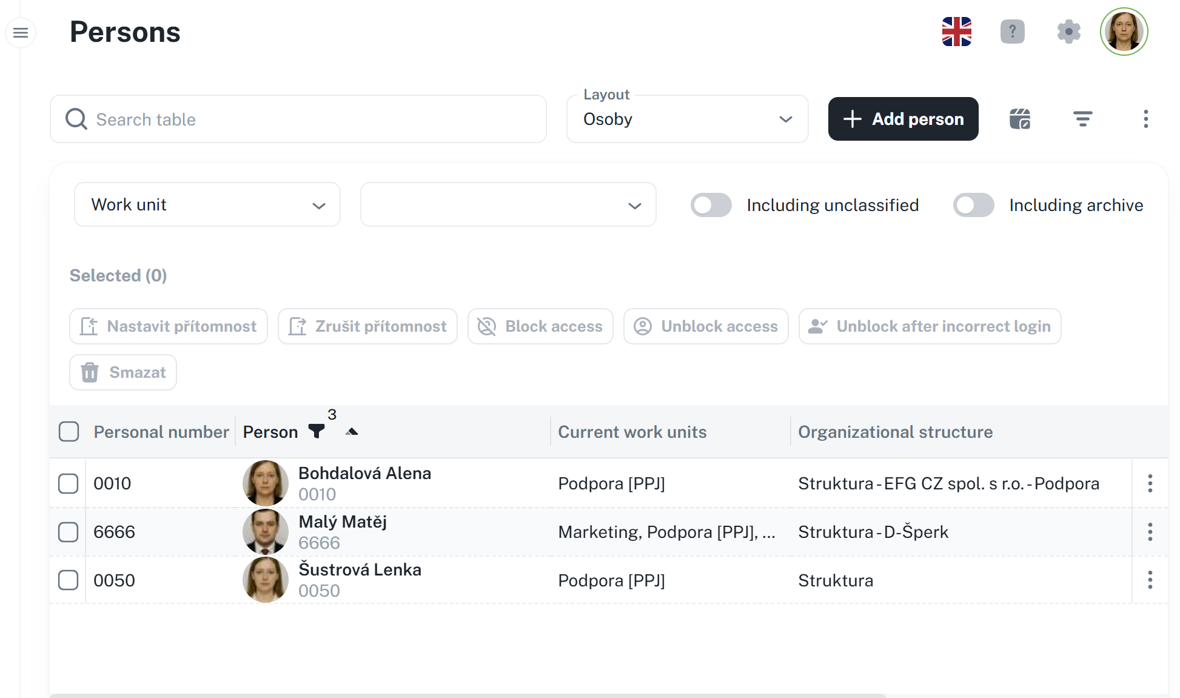Click the Add person button
The image size is (1180, 698).
[903, 119]
